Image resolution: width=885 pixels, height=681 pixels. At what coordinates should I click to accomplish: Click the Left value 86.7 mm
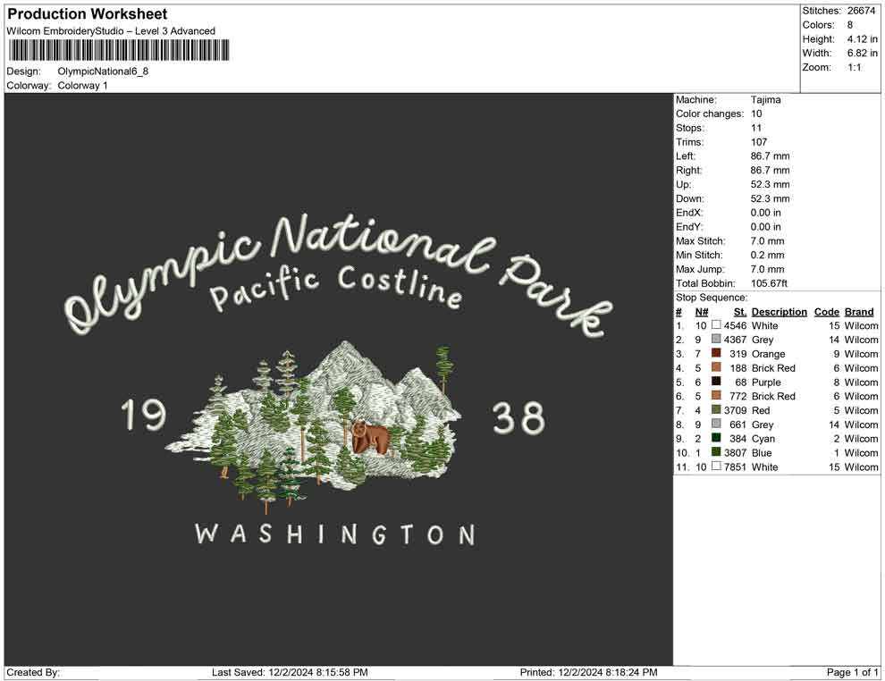tap(770, 156)
